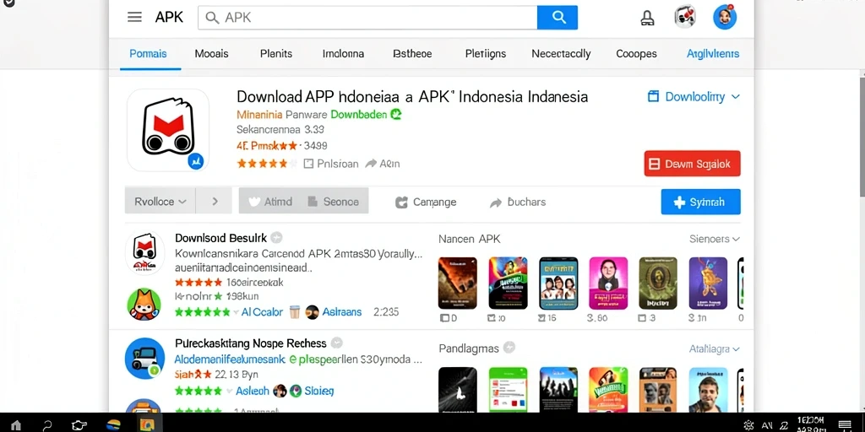865x432 pixels.
Task: Click the gray badge after Pureckaskitang Nospe Rechess
Action: coord(336,343)
